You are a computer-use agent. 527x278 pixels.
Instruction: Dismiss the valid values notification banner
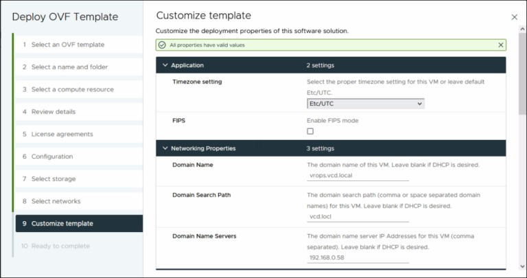[500, 45]
